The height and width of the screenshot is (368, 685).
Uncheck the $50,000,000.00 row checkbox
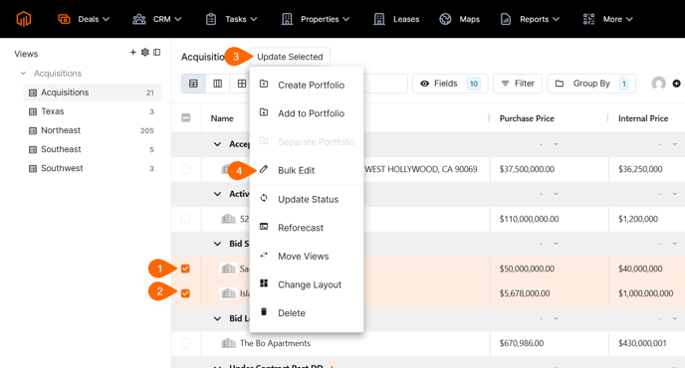[x=185, y=269]
